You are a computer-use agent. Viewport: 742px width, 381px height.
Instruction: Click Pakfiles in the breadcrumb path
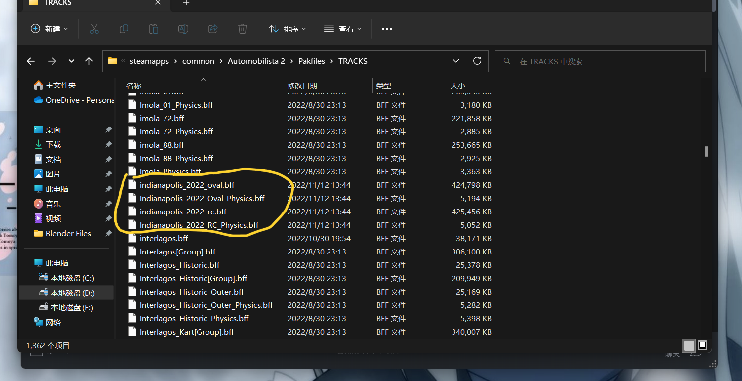311,61
